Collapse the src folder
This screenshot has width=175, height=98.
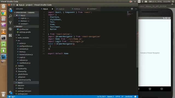coord(19,41)
